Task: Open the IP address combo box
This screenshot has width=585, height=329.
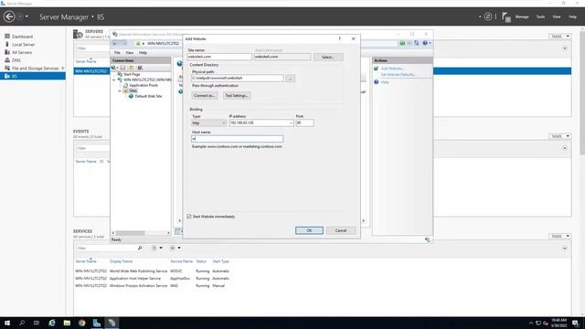Action: 261,122
